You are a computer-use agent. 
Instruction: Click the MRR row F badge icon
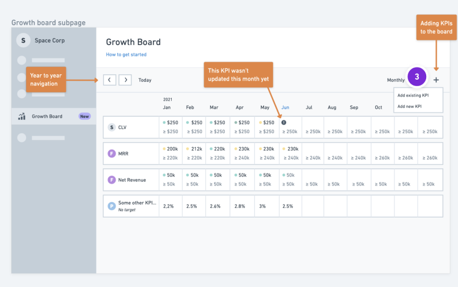point(111,154)
